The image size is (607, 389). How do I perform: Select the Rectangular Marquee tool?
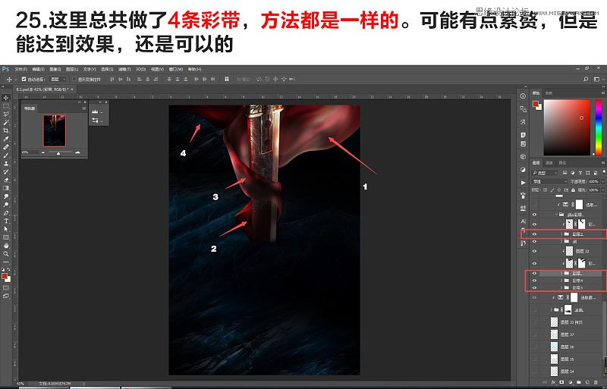(6, 105)
